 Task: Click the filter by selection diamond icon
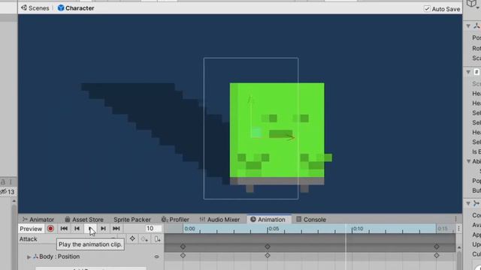click(x=132, y=238)
